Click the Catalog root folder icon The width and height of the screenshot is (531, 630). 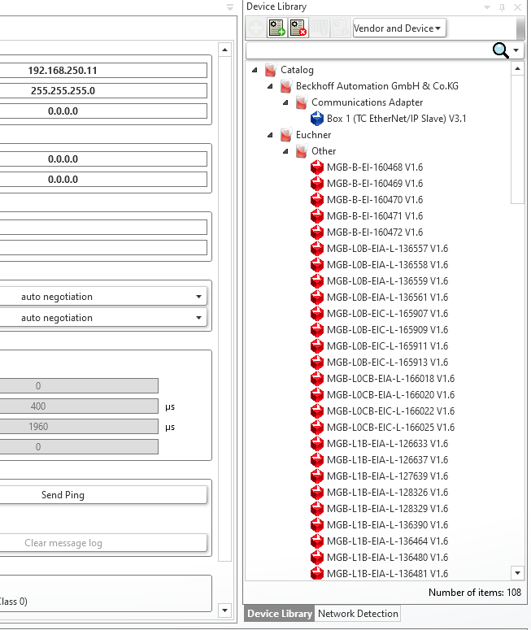[271, 70]
